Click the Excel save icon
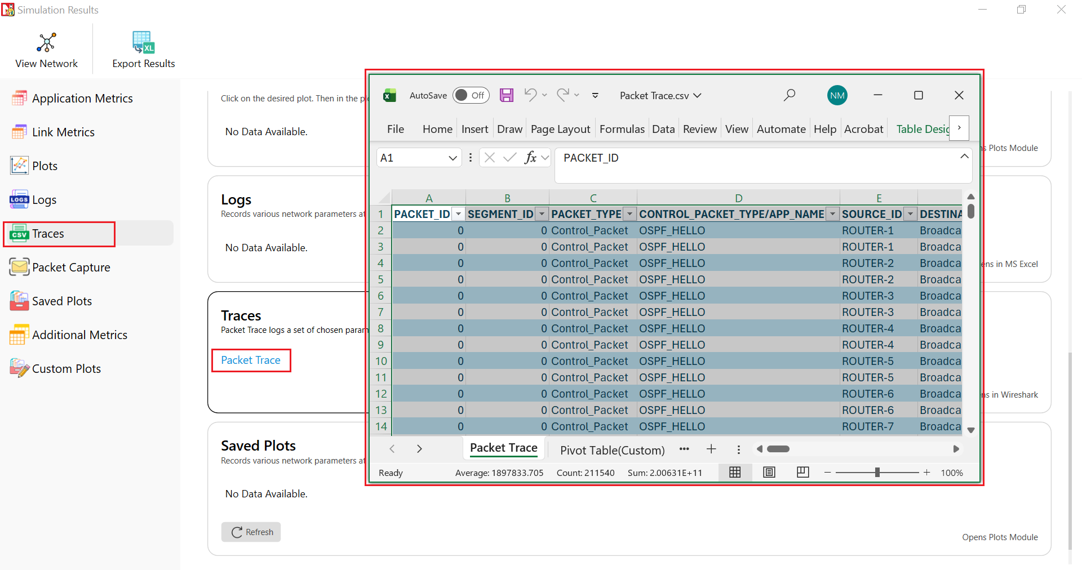 click(507, 95)
